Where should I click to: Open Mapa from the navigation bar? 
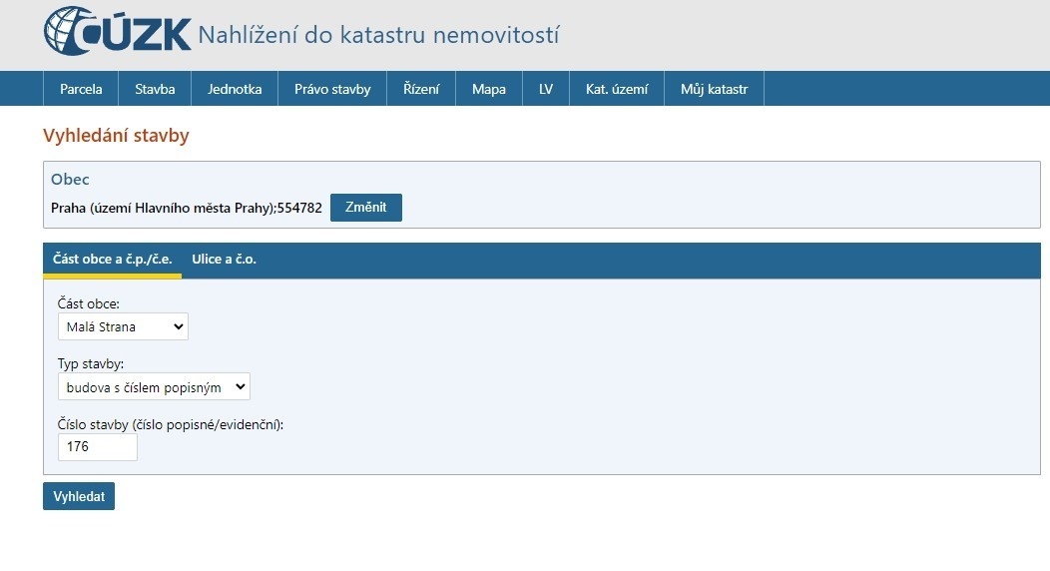[x=489, y=89]
